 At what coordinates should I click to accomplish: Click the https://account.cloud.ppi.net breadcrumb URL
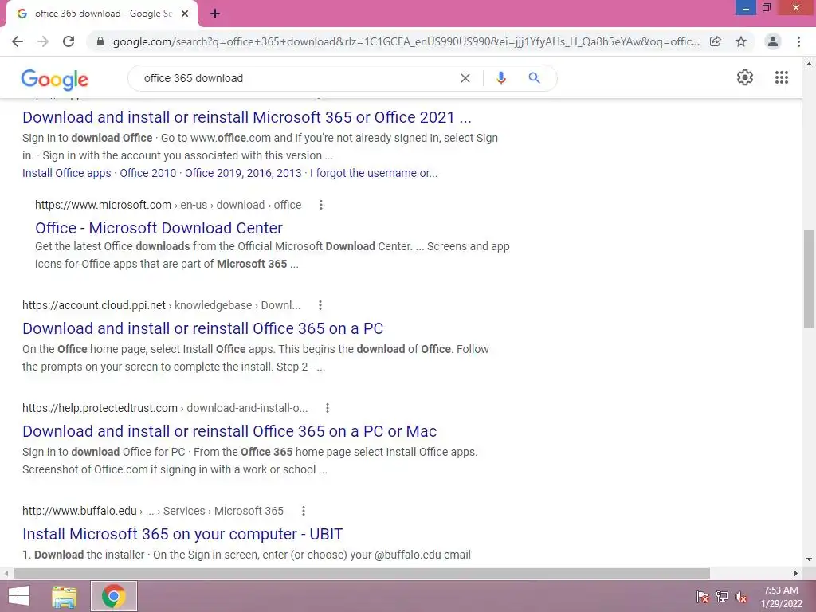pyautogui.click(x=94, y=305)
